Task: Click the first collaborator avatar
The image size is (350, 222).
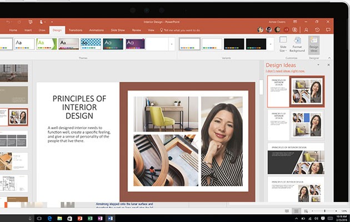Action: pyautogui.click(x=260, y=29)
